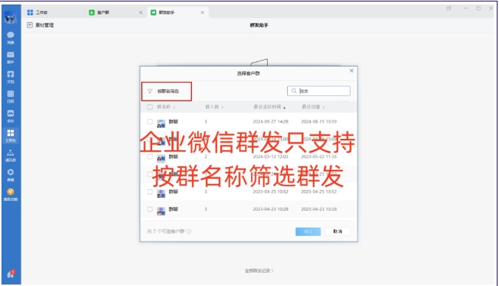Click the 2024-09-27 14:28 active time
The height and width of the screenshot is (286, 499).
point(270,122)
